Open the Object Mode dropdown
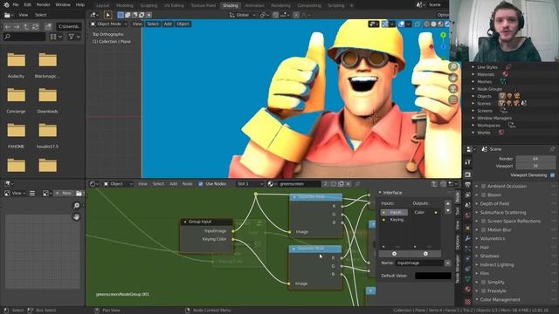This screenshot has height=314, width=559. click(108, 24)
